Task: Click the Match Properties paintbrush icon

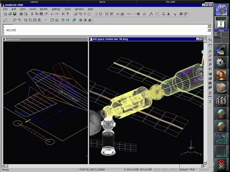Action: 46,14
